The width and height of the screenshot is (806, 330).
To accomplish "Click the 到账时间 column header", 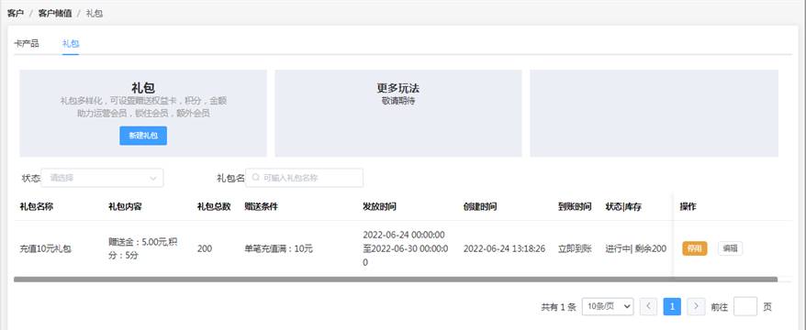I will pos(575,206).
